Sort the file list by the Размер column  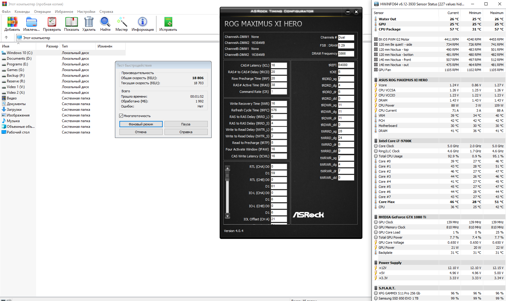pos(48,46)
